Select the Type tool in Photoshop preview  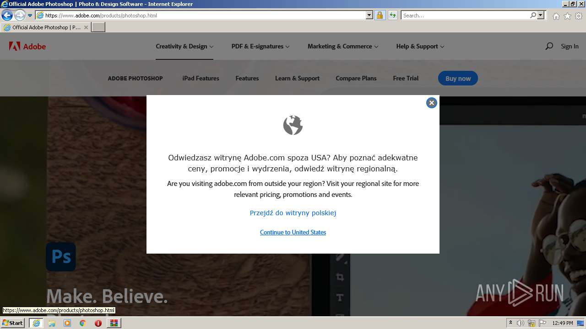click(340, 298)
